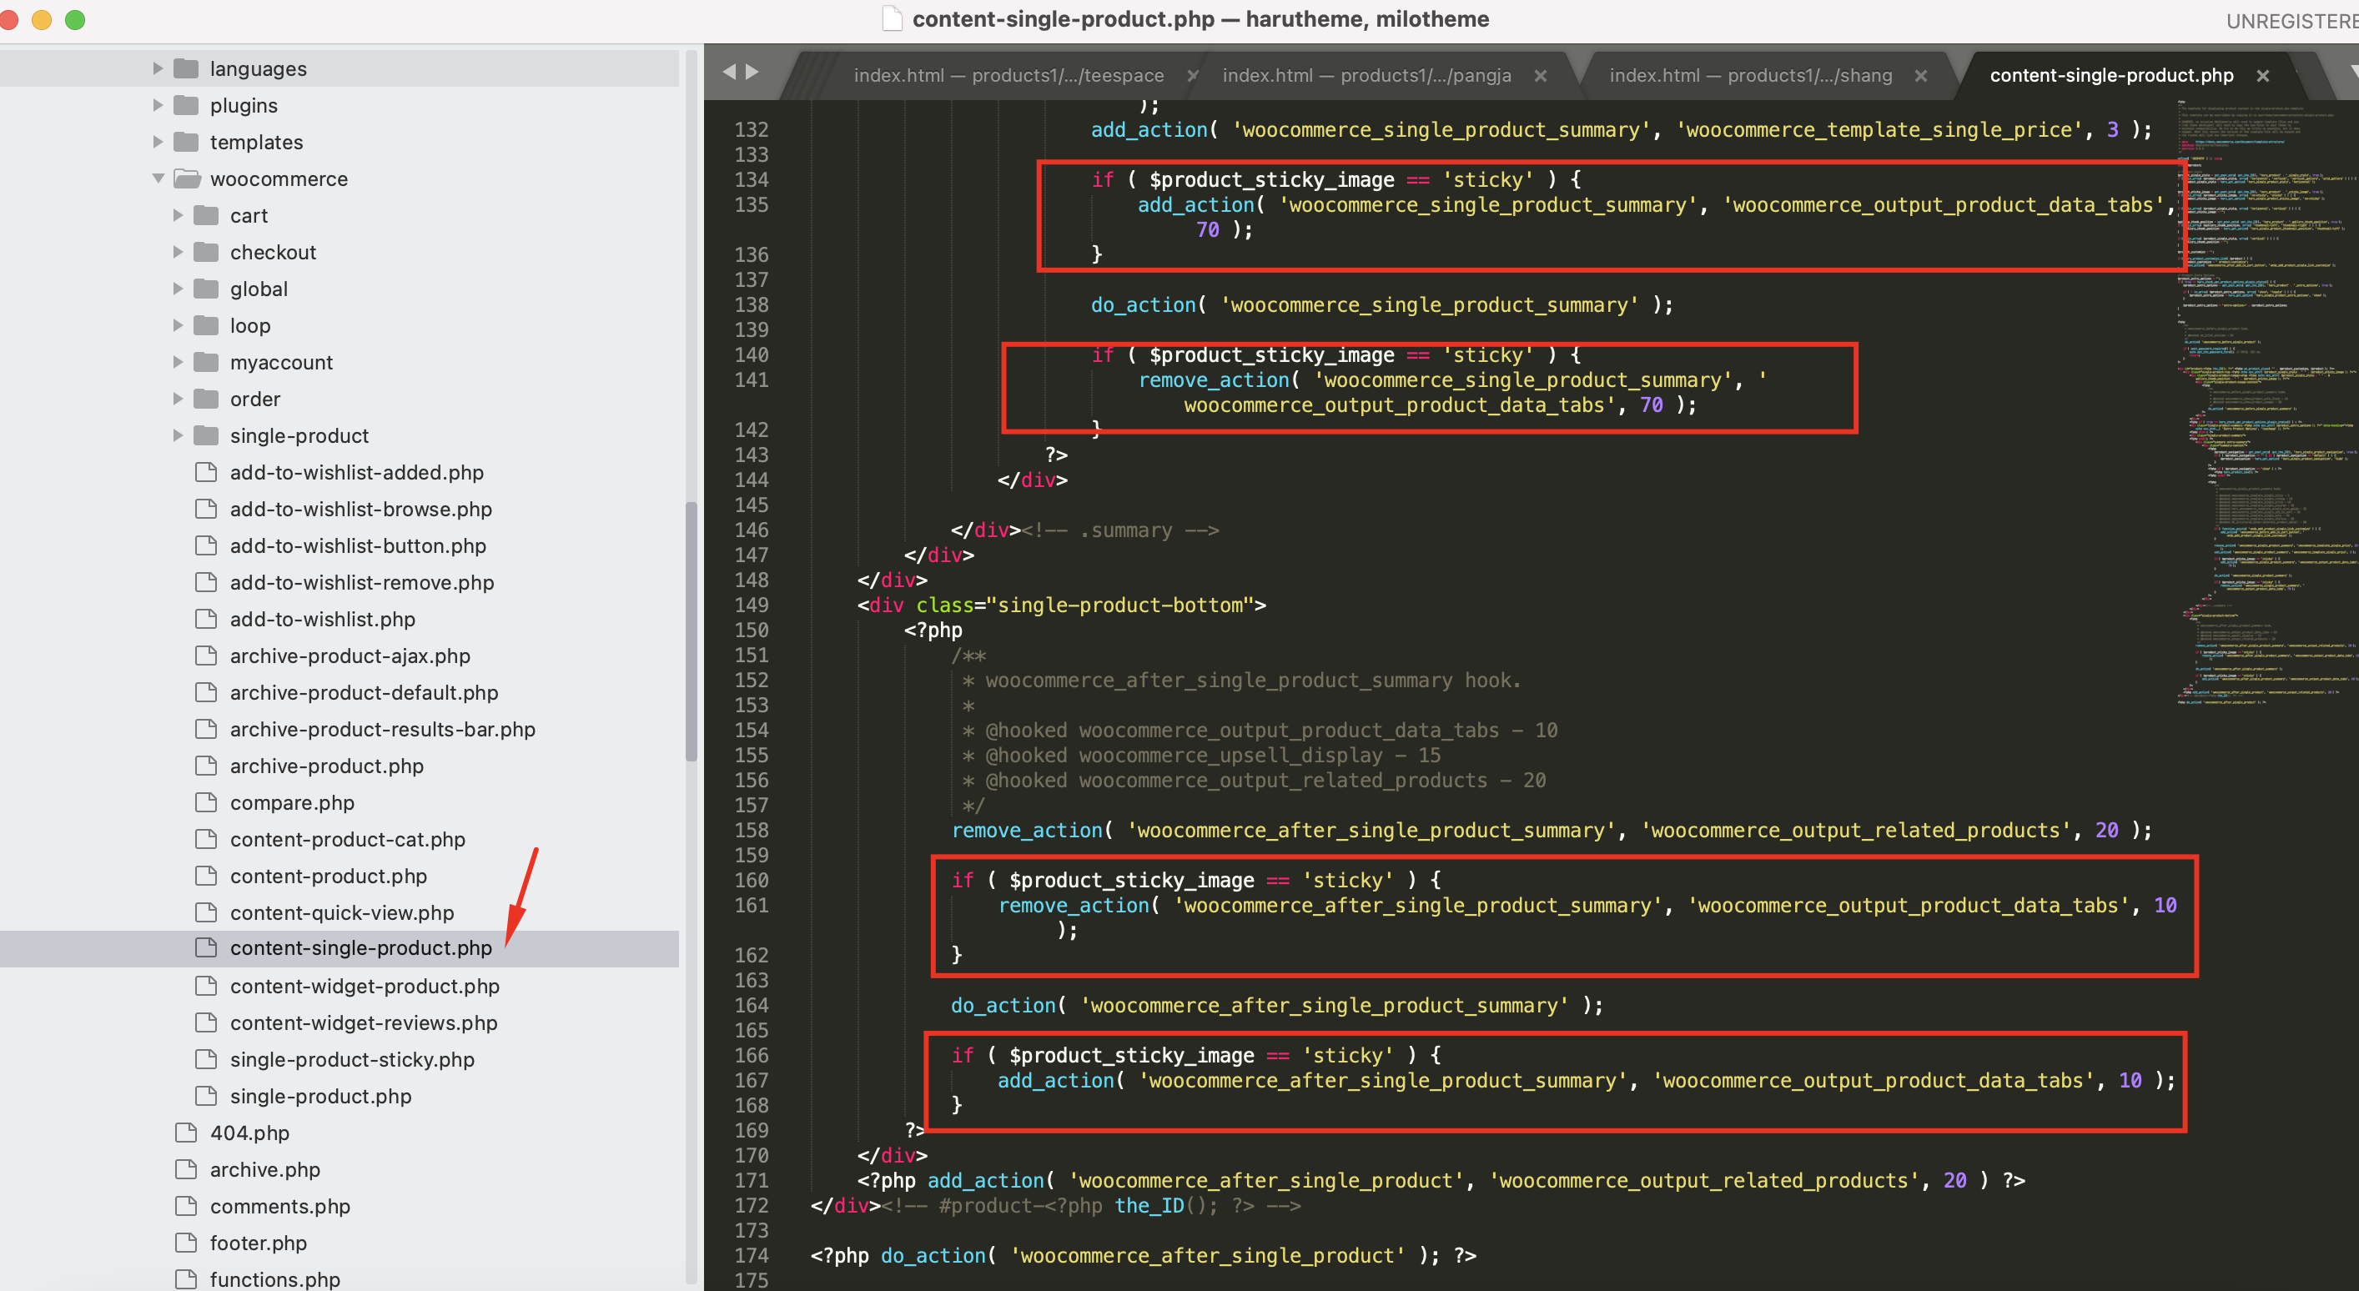The height and width of the screenshot is (1291, 2359).
Task: Click file icon of add-to-wishlist-added.php
Action: (x=207, y=471)
